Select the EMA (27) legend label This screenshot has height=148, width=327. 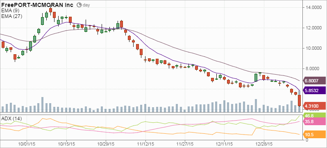(11, 16)
